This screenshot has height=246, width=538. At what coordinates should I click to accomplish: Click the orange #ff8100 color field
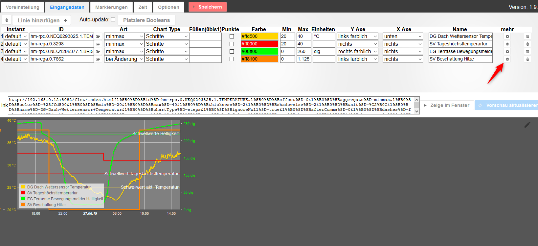tap(259, 59)
